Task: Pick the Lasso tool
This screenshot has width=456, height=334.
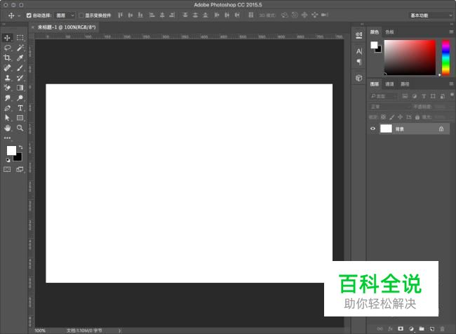Action: 8,48
